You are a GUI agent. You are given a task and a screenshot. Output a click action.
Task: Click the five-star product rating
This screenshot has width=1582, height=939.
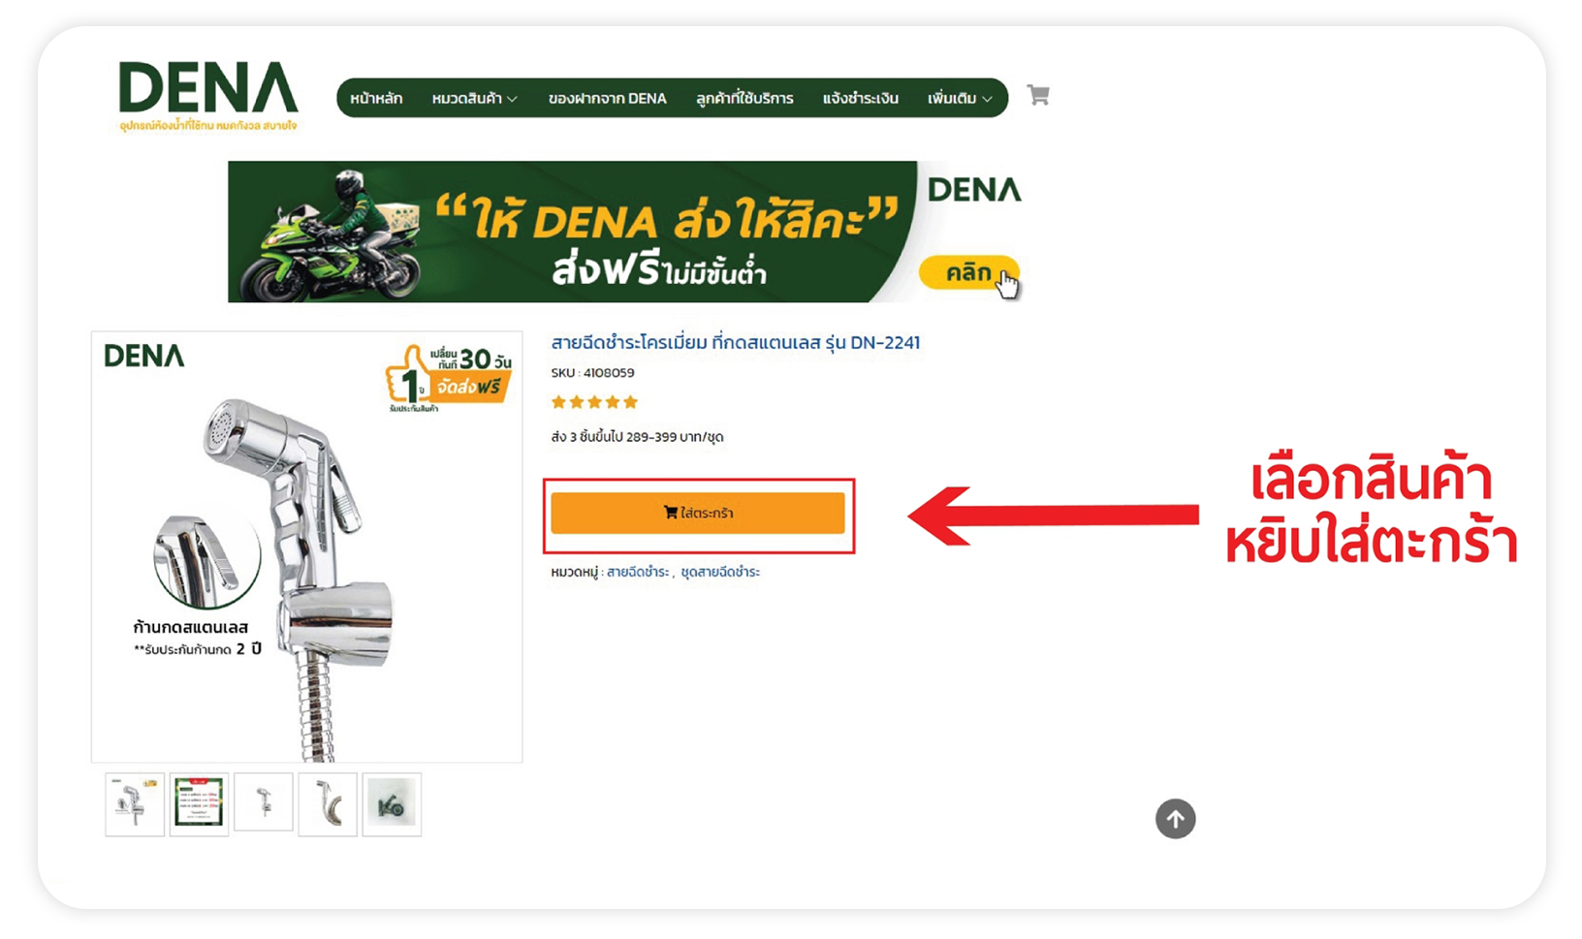pyautogui.click(x=594, y=402)
